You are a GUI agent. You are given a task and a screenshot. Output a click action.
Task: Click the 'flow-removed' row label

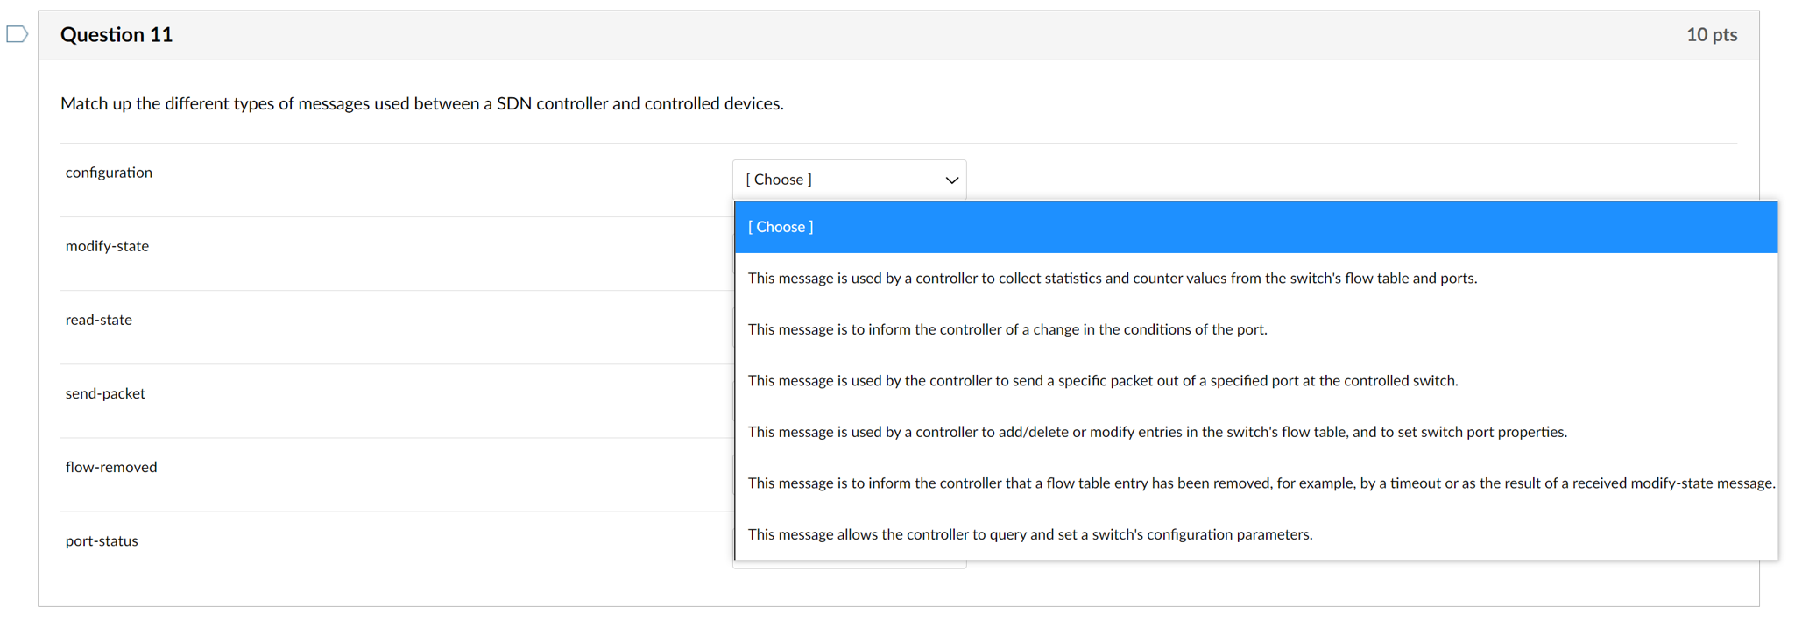111,467
